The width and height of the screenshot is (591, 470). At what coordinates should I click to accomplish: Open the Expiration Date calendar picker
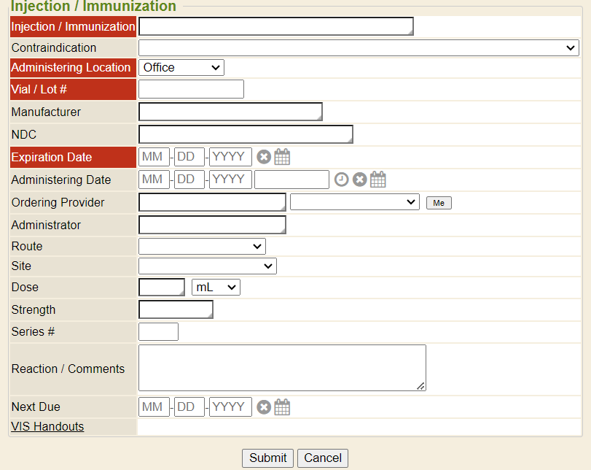tap(282, 157)
